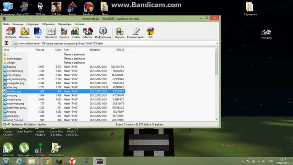The height and width of the screenshot is (165, 293).
Task: Select the cat_siamese.png file
Action: [16, 79]
